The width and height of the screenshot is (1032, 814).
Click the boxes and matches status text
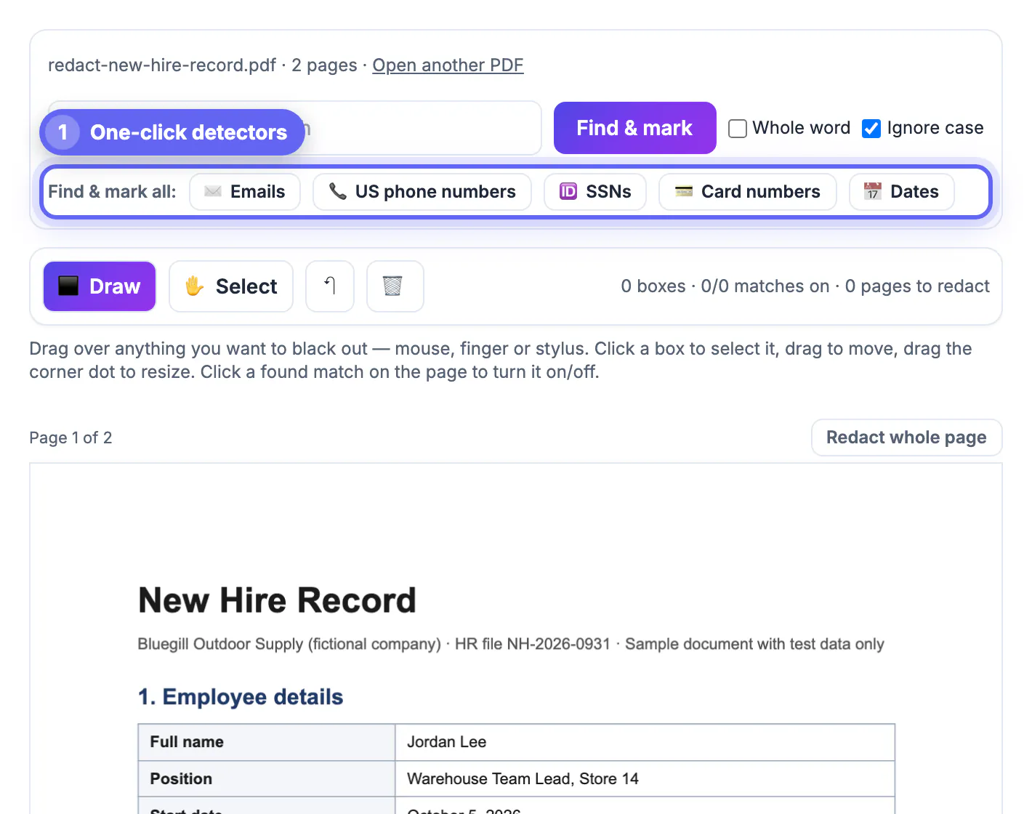(805, 286)
